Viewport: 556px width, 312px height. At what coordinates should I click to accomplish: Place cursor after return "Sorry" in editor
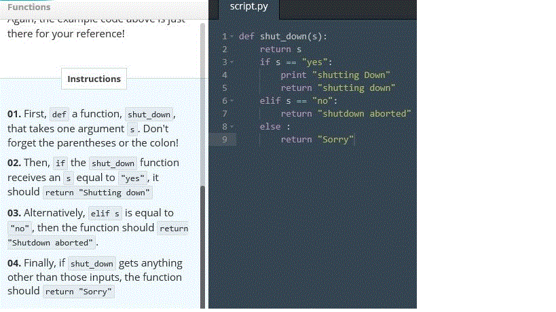[x=356, y=140]
